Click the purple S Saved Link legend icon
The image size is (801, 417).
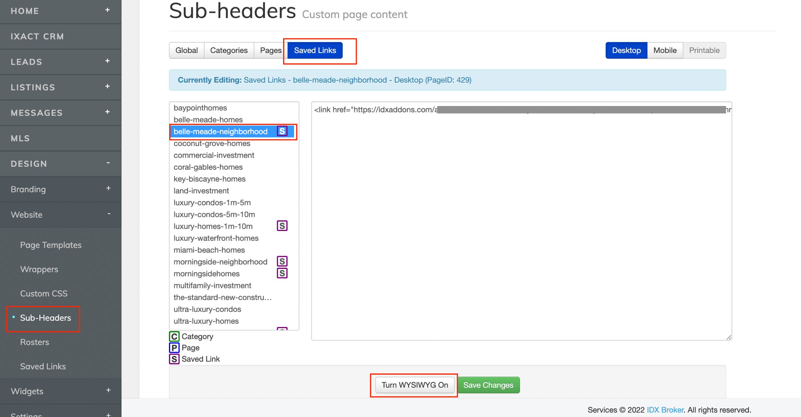pos(174,359)
